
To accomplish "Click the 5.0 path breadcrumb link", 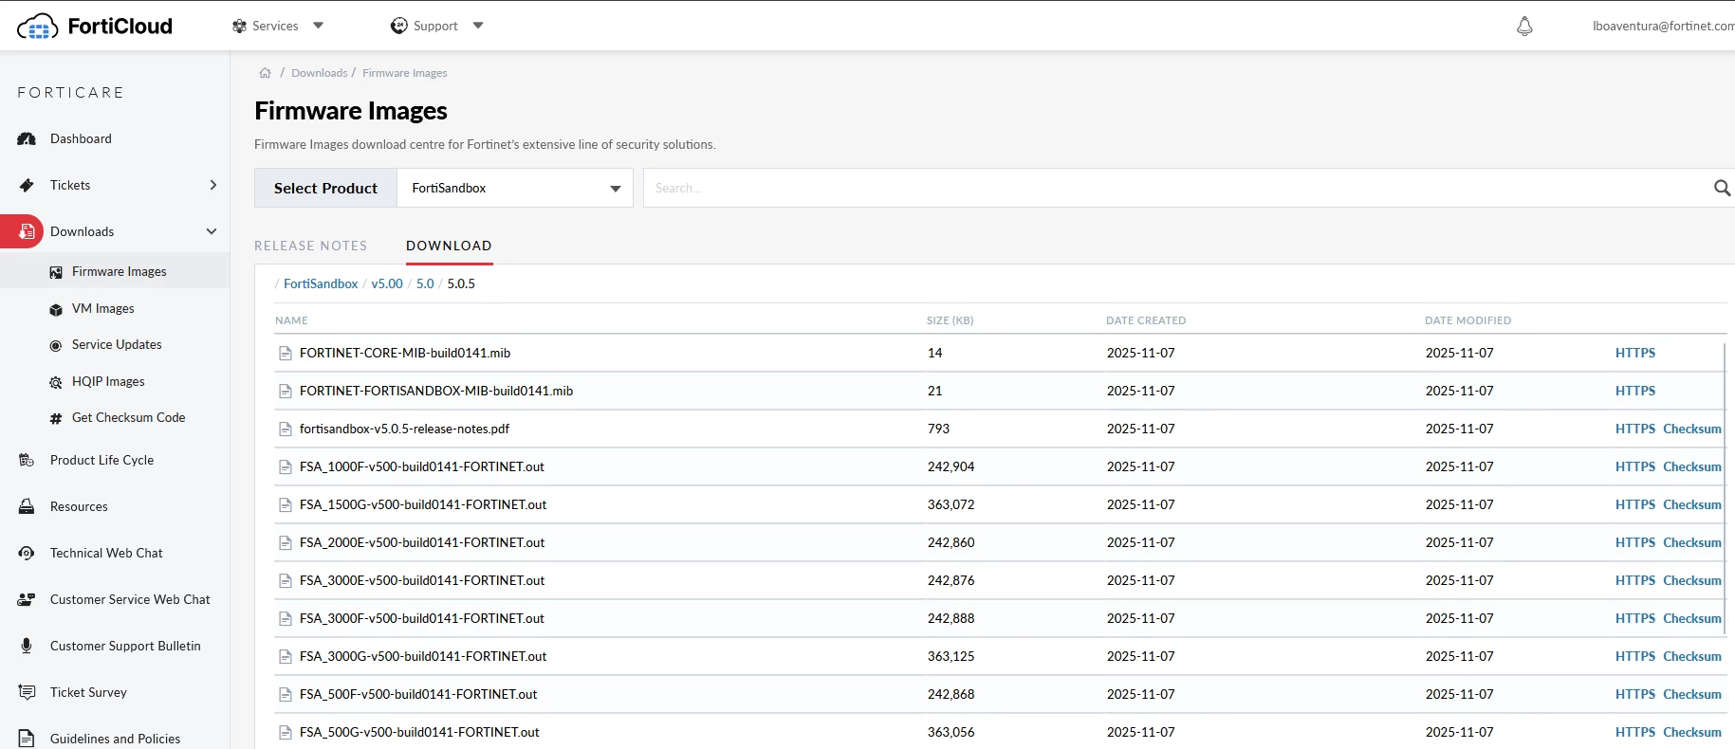I will pos(425,283).
